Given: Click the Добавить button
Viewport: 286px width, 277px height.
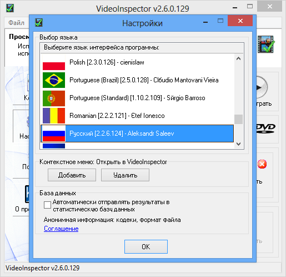Looking at the screenshot, I should click(72, 175).
